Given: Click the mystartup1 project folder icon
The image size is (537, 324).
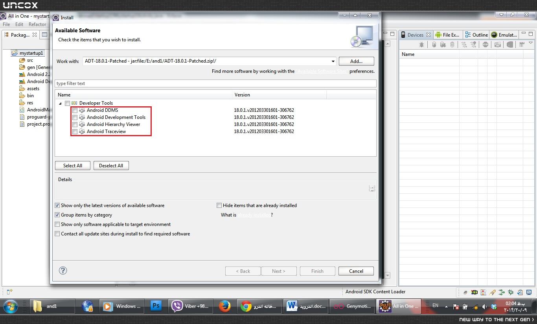Looking at the screenshot, I should [x=15, y=53].
